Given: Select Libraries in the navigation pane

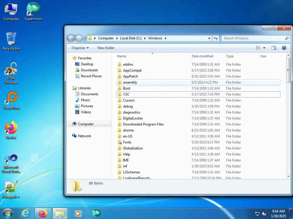Looking at the screenshot, I should pos(84,88).
